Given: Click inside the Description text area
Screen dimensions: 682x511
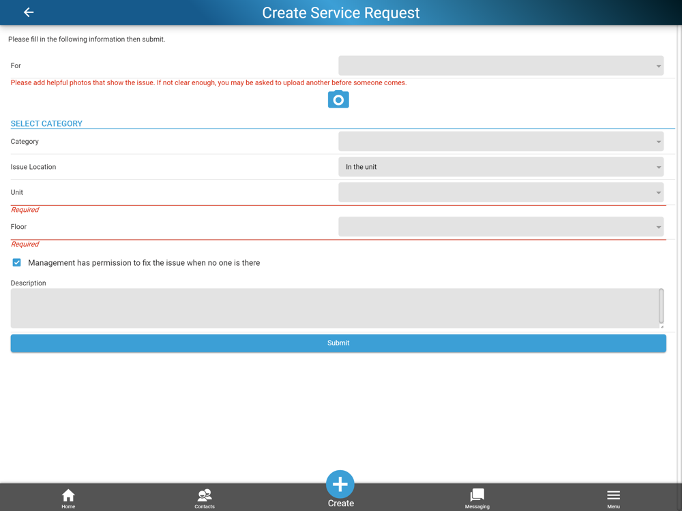Looking at the screenshot, I should 334,308.
